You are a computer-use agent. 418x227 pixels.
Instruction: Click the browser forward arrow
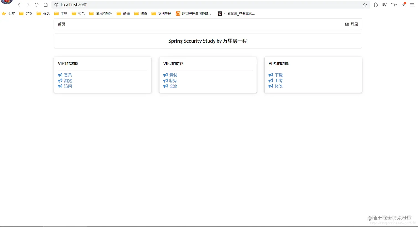(28, 5)
